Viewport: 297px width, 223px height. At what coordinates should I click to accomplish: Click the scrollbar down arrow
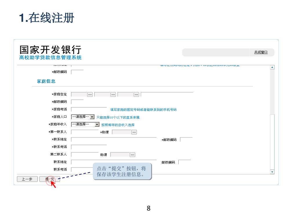pyautogui.click(x=272, y=172)
